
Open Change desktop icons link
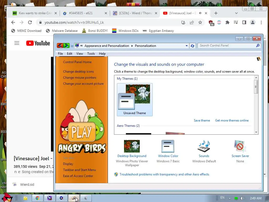[x=78, y=72]
